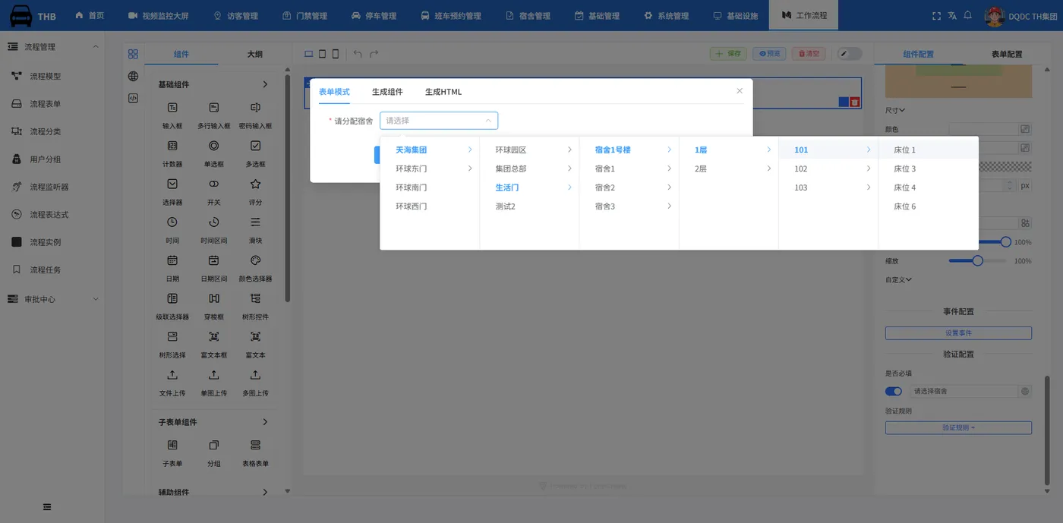Toggle fullscreen icon in top bar
The image size is (1063, 523).
pyautogui.click(x=936, y=15)
